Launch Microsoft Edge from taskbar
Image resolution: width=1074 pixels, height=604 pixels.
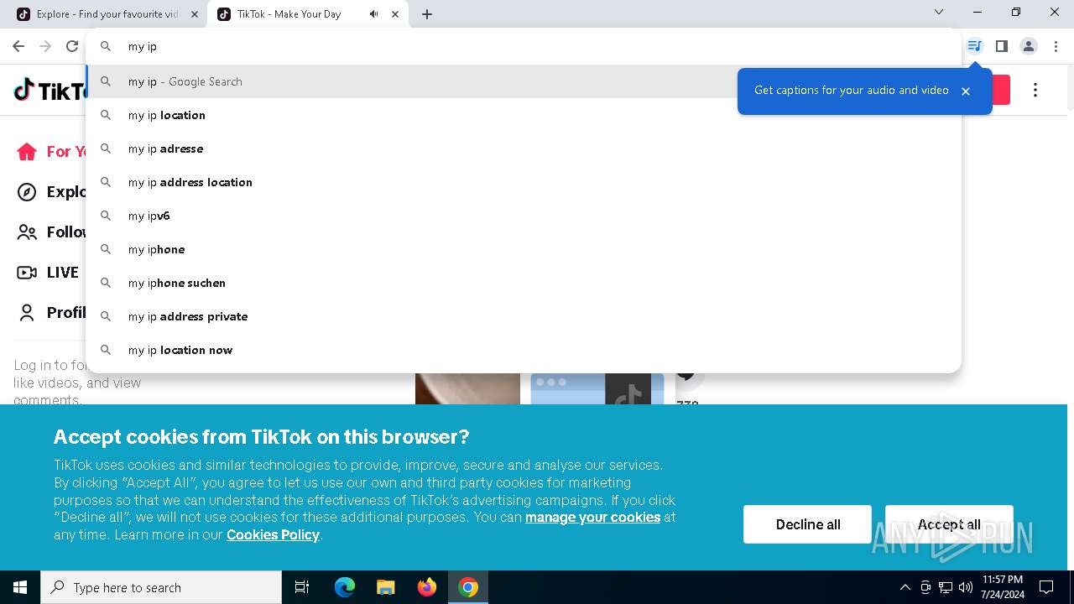tap(345, 587)
